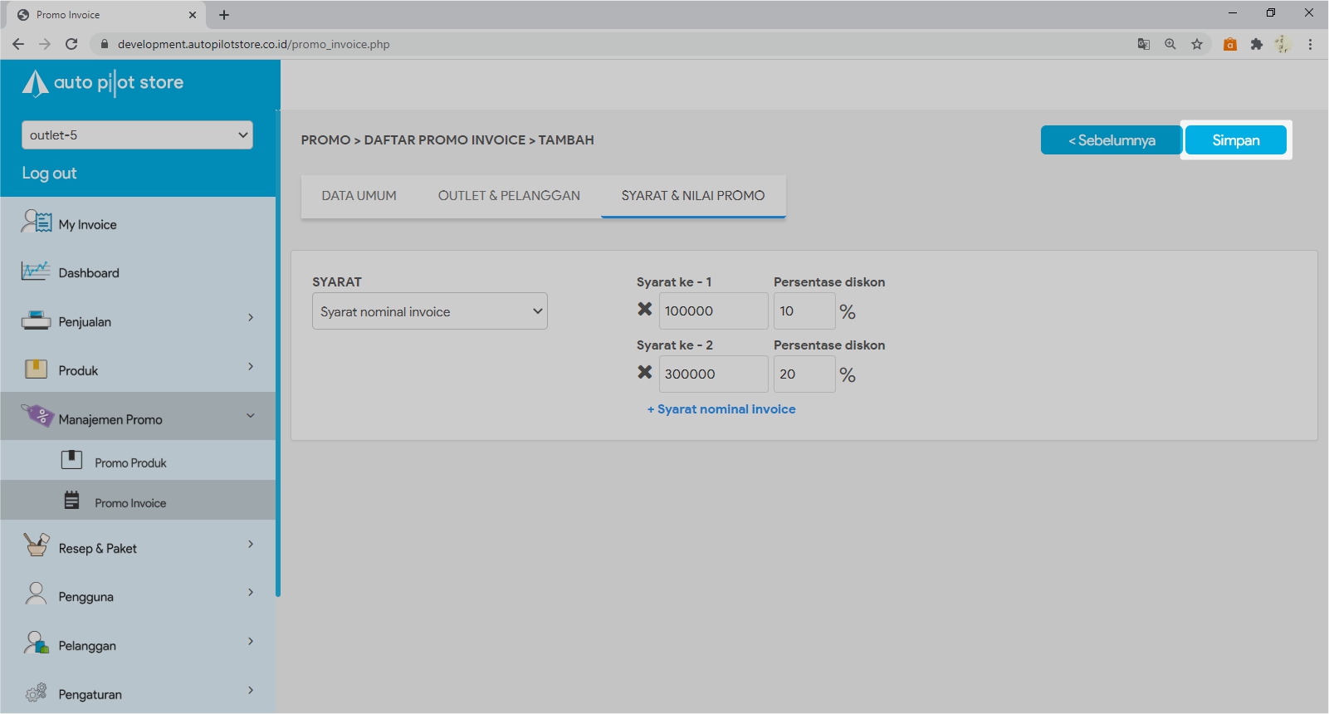Click the Promo Invoice calendar icon
Viewport: 1329px width, 714px height.
72,501
